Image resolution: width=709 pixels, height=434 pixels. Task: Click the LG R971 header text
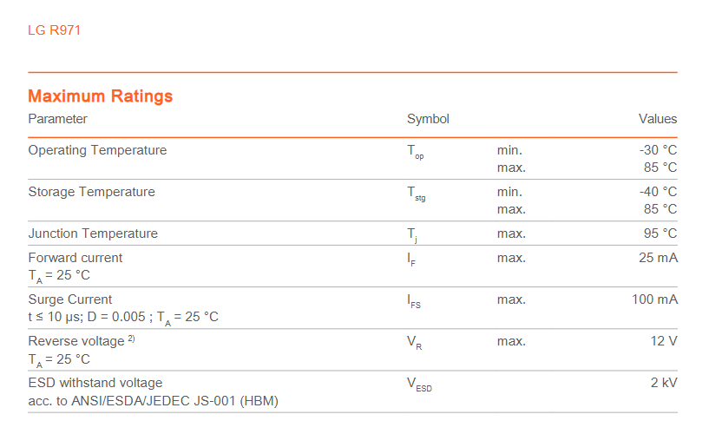[x=55, y=30]
